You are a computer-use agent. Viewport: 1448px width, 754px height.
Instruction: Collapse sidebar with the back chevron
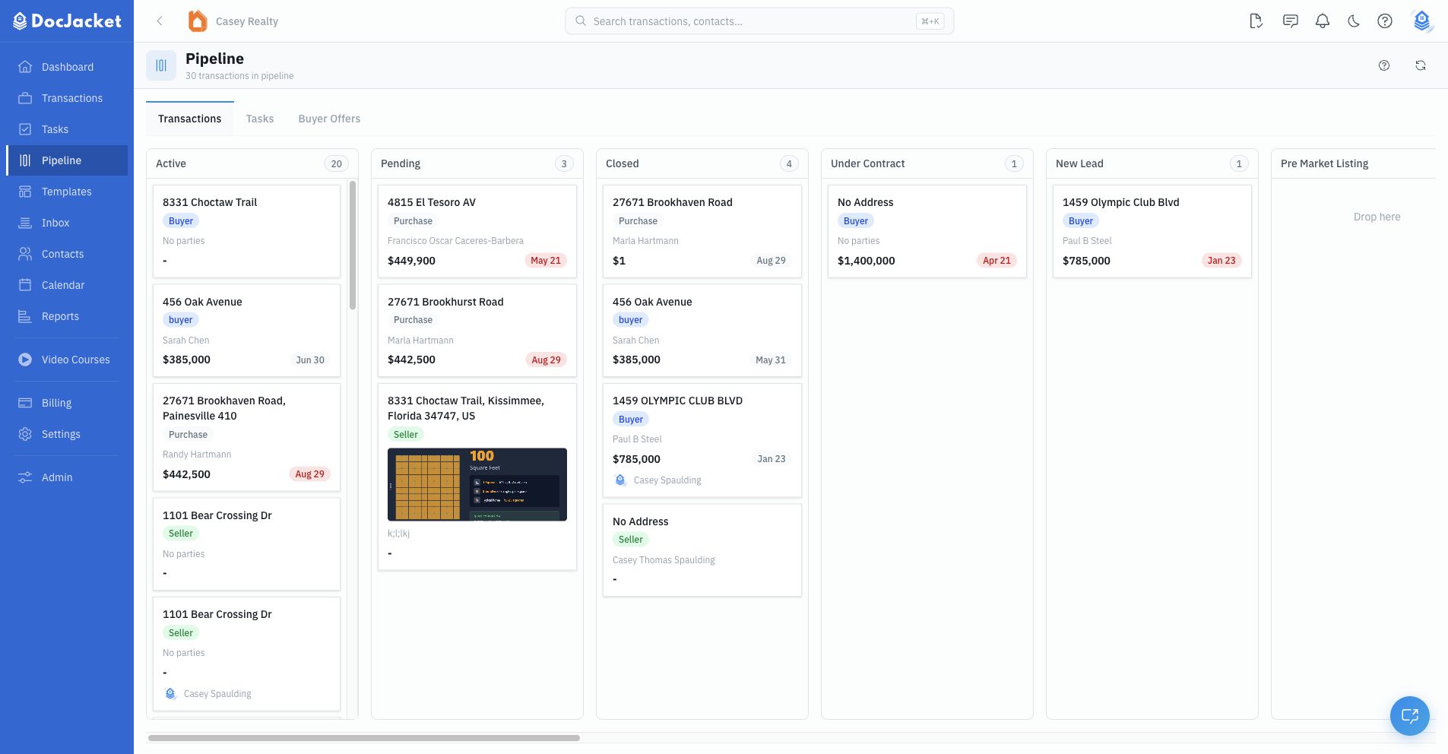[160, 21]
